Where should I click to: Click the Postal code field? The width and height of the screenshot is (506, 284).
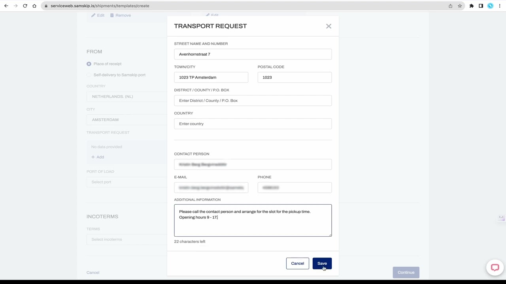pos(295,77)
